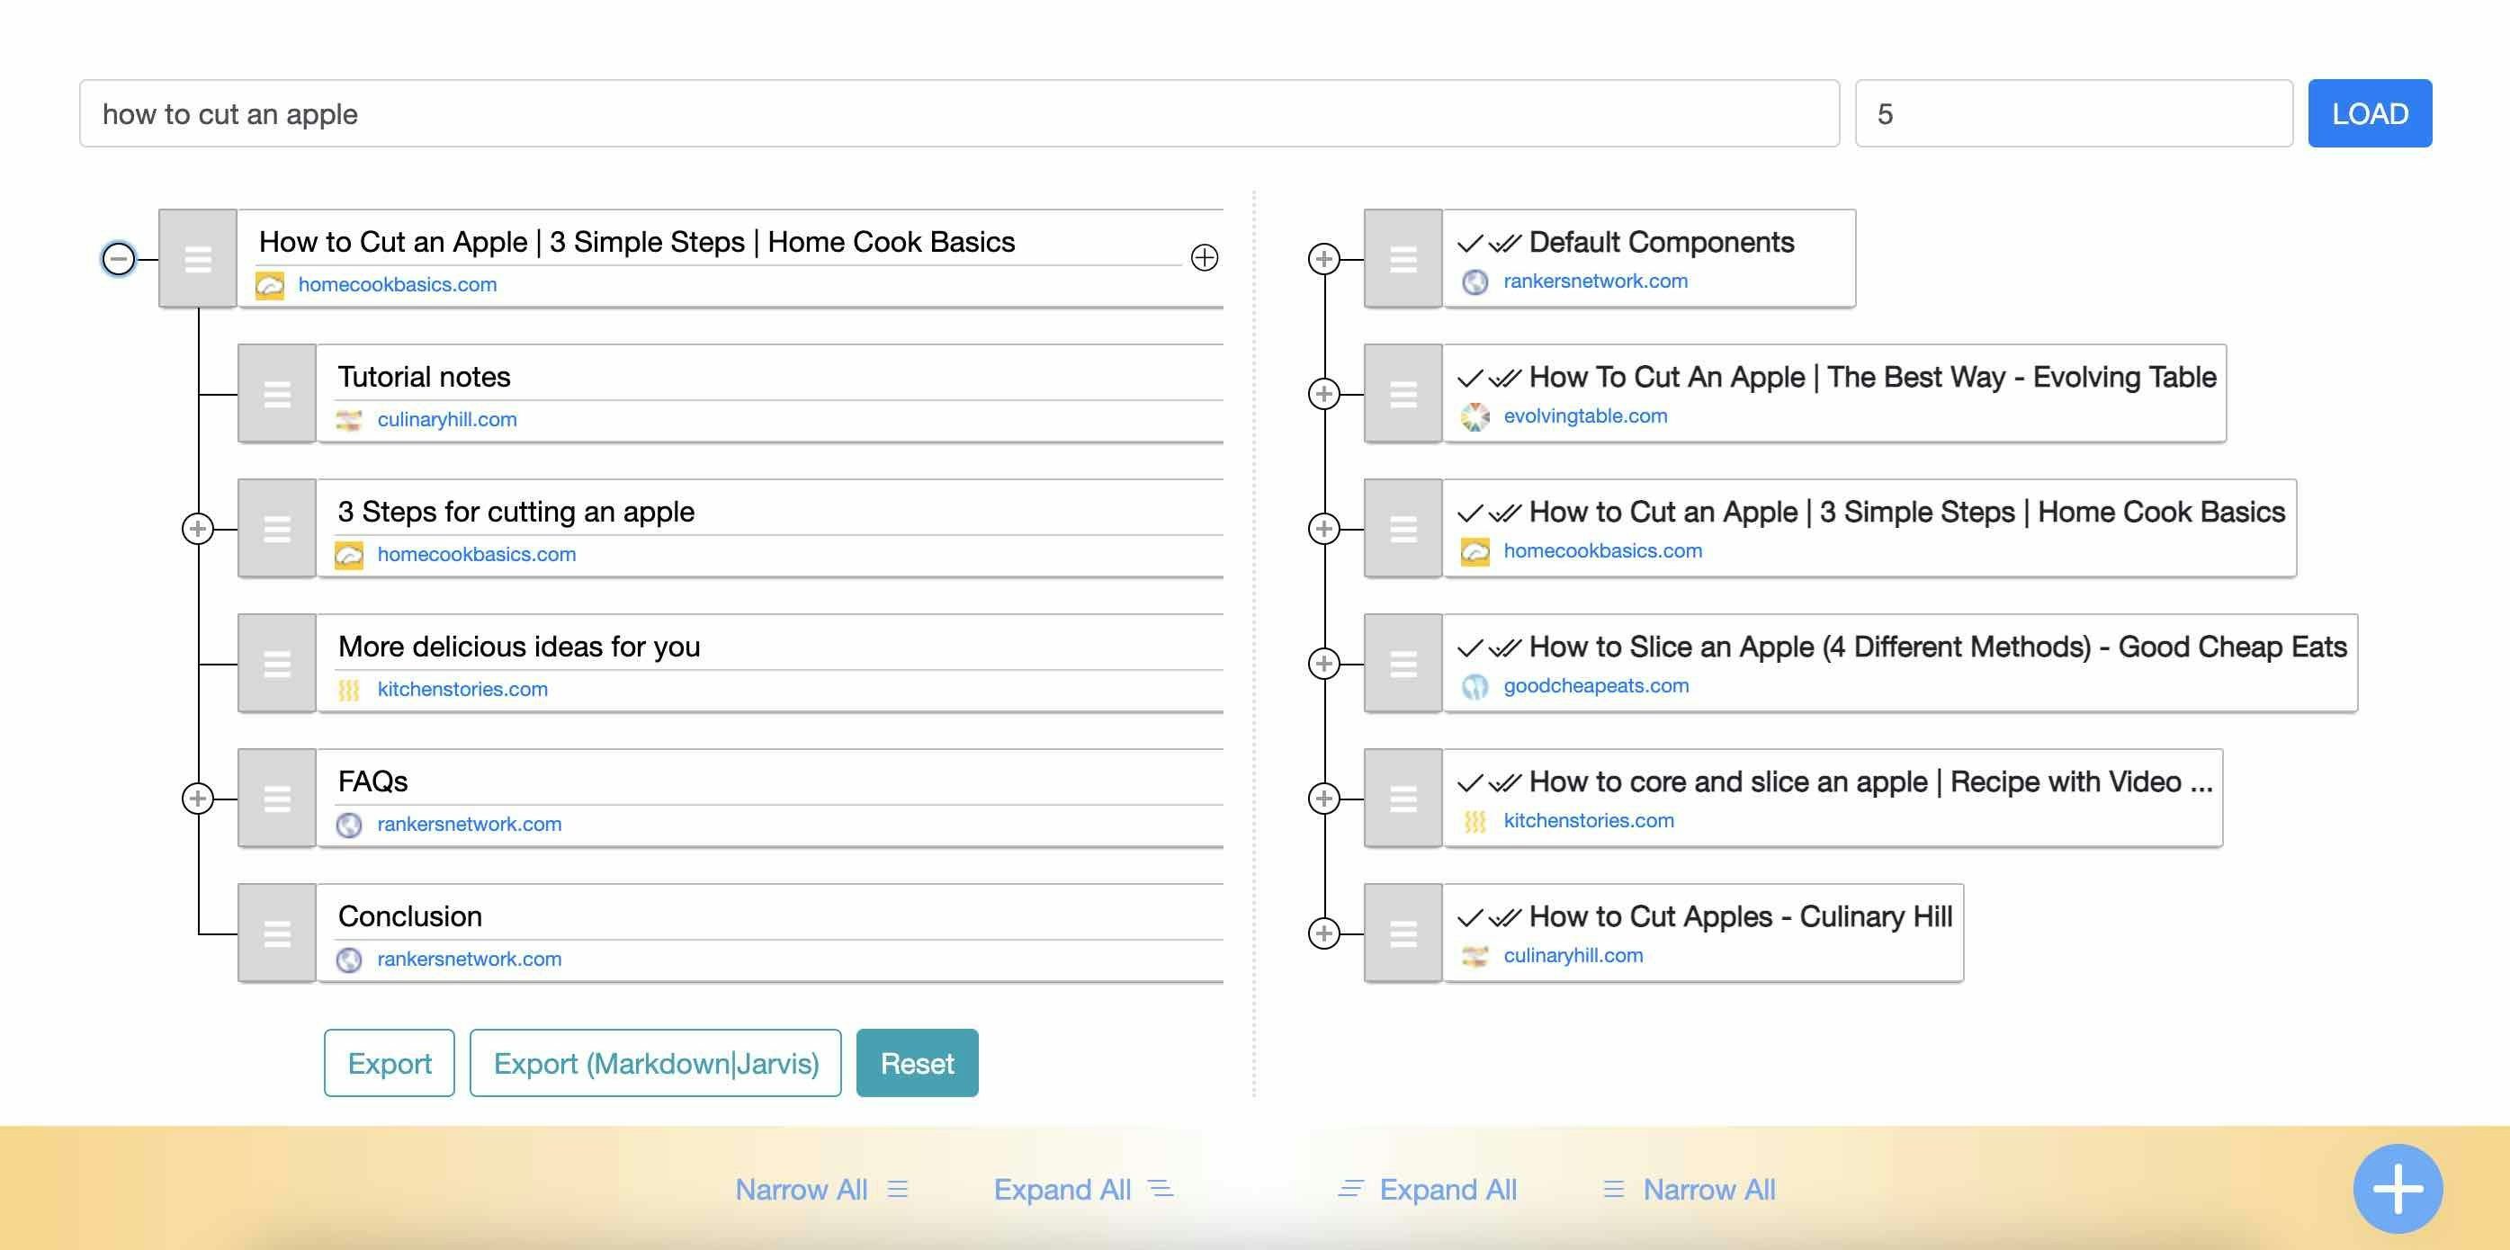Image resolution: width=2510 pixels, height=1250 pixels.
Task: Click the evolvingtable.com favicon
Action: click(1477, 415)
